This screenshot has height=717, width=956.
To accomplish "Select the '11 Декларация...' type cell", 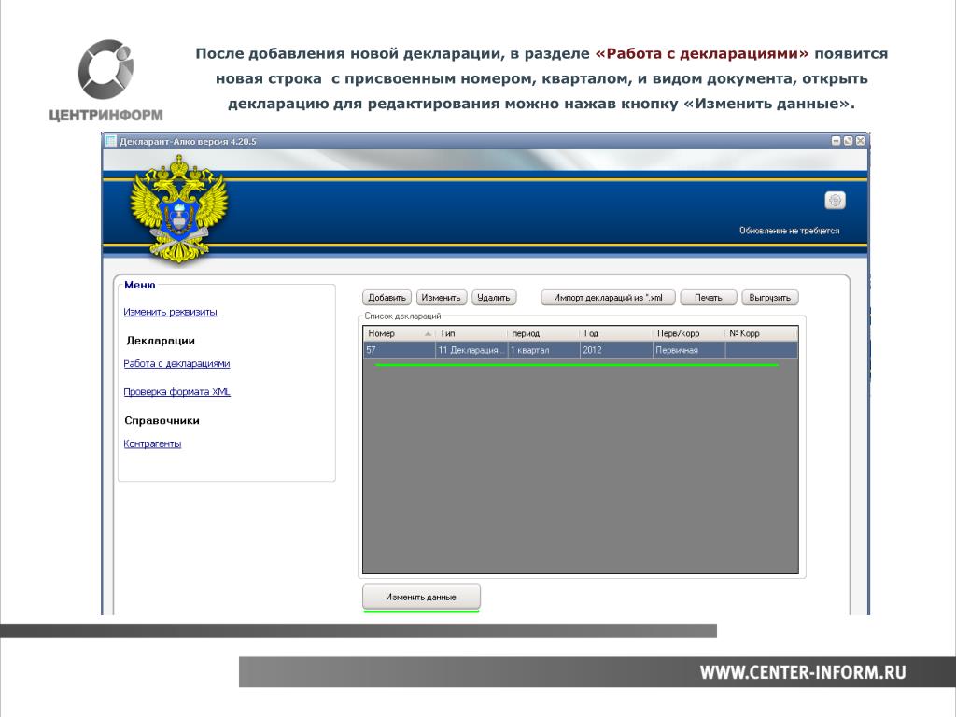I will point(471,350).
